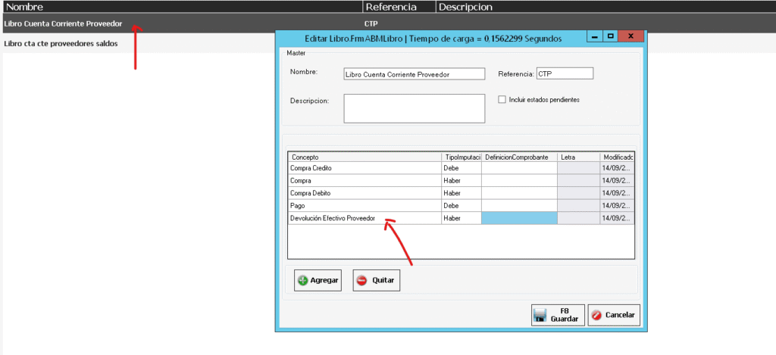Sort by Concepto column header
This screenshot has width=776, height=355.
[364, 157]
